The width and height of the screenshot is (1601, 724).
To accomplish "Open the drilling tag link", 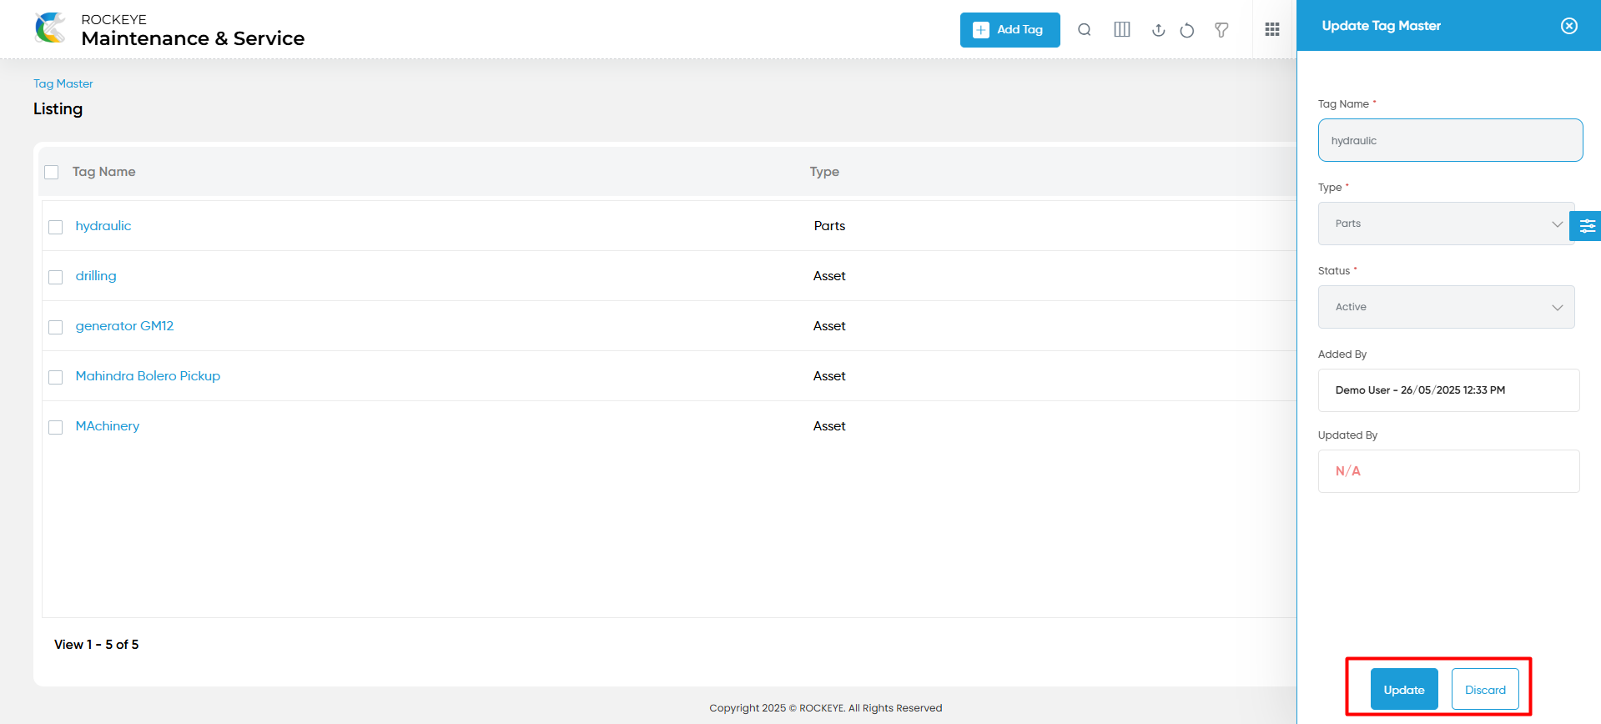I will (96, 276).
